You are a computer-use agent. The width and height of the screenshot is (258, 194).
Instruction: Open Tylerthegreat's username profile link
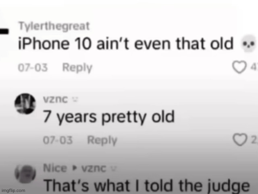pos(54,26)
